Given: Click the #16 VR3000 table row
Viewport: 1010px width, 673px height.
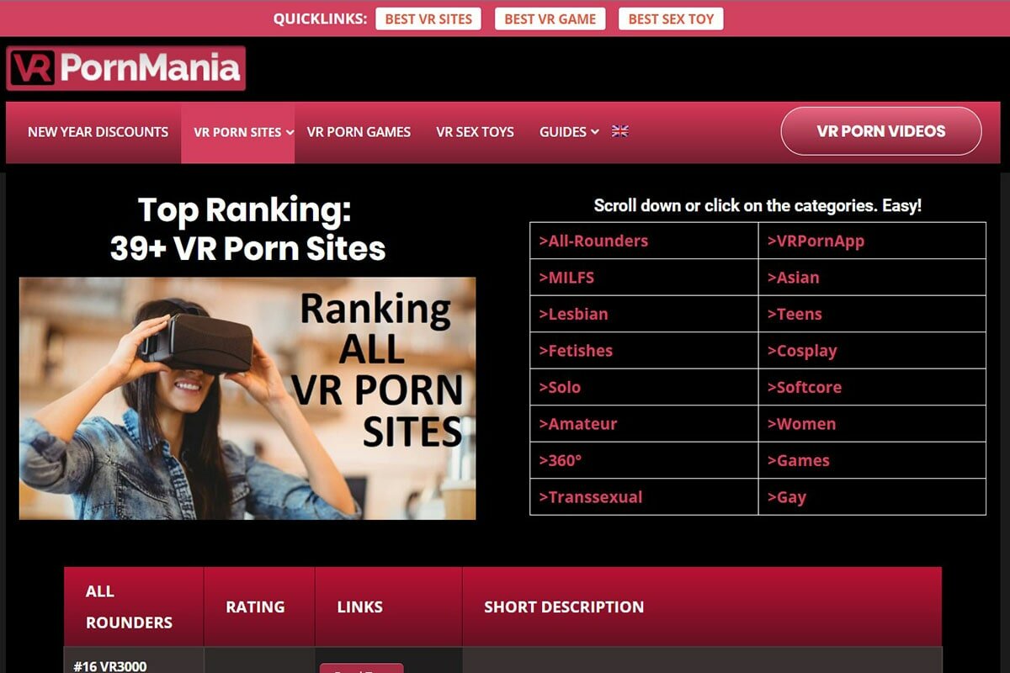Looking at the screenshot, I should pos(502,660).
